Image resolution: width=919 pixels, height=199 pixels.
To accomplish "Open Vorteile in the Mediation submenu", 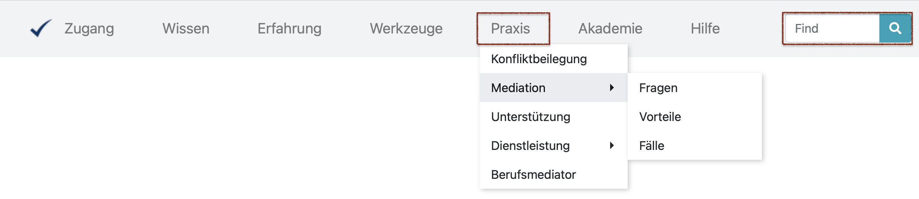I will (x=660, y=117).
